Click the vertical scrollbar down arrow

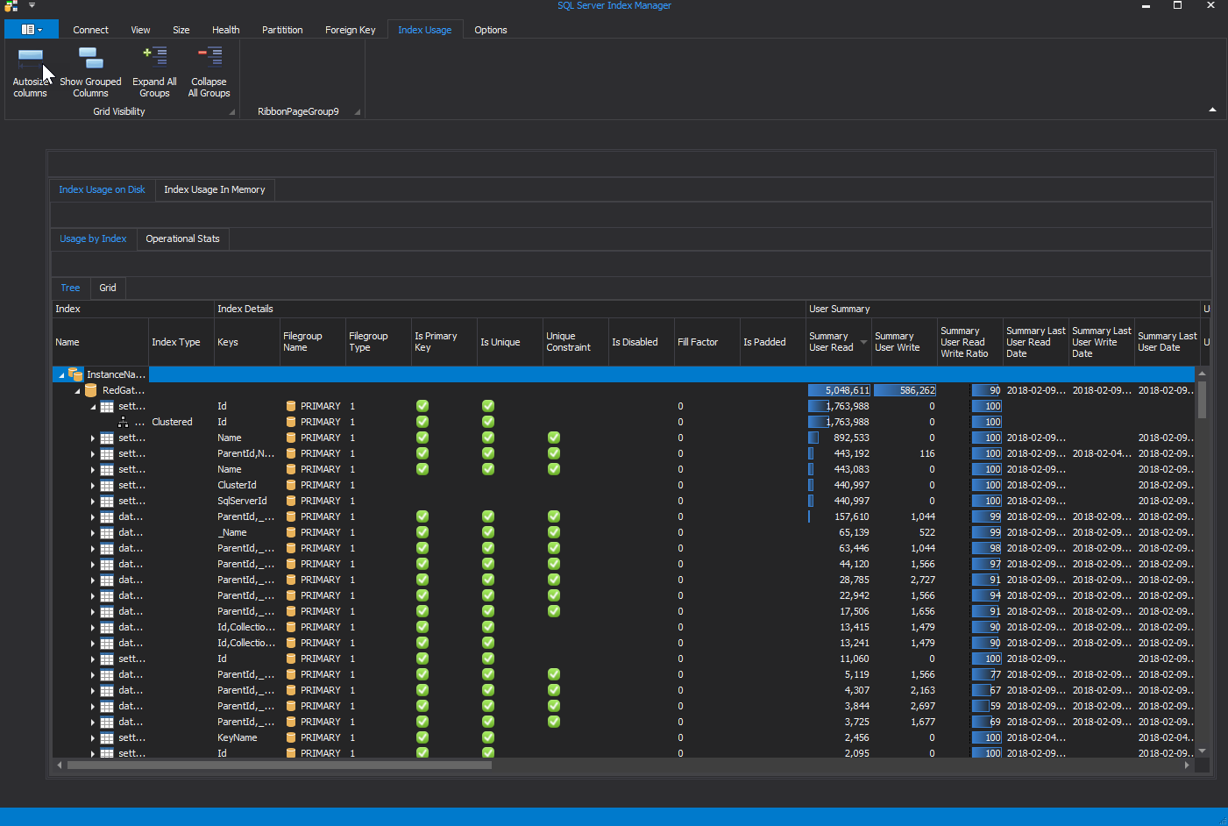(x=1203, y=751)
